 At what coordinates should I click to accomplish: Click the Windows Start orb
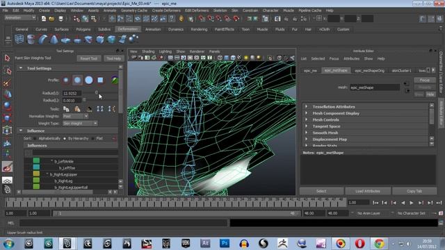9,244
